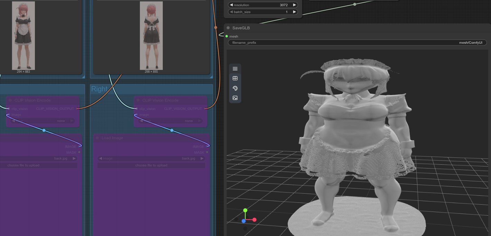Image resolution: width=491 pixels, height=236 pixels.
Task: Click the back-view maid image preview
Action: [x=151, y=35]
